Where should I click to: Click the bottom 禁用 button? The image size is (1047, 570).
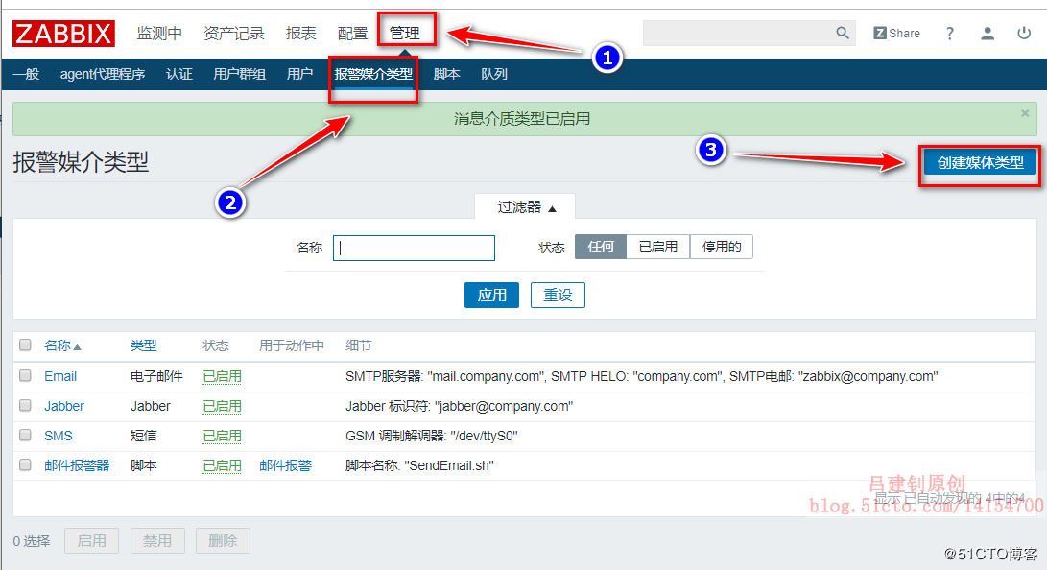(x=157, y=540)
